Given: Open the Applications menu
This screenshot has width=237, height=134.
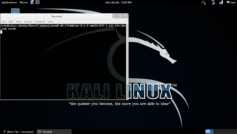Looking at the screenshot, I should [9, 3].
